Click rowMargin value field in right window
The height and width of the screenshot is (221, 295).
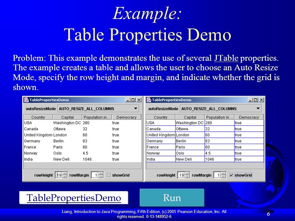coord(218,175)
